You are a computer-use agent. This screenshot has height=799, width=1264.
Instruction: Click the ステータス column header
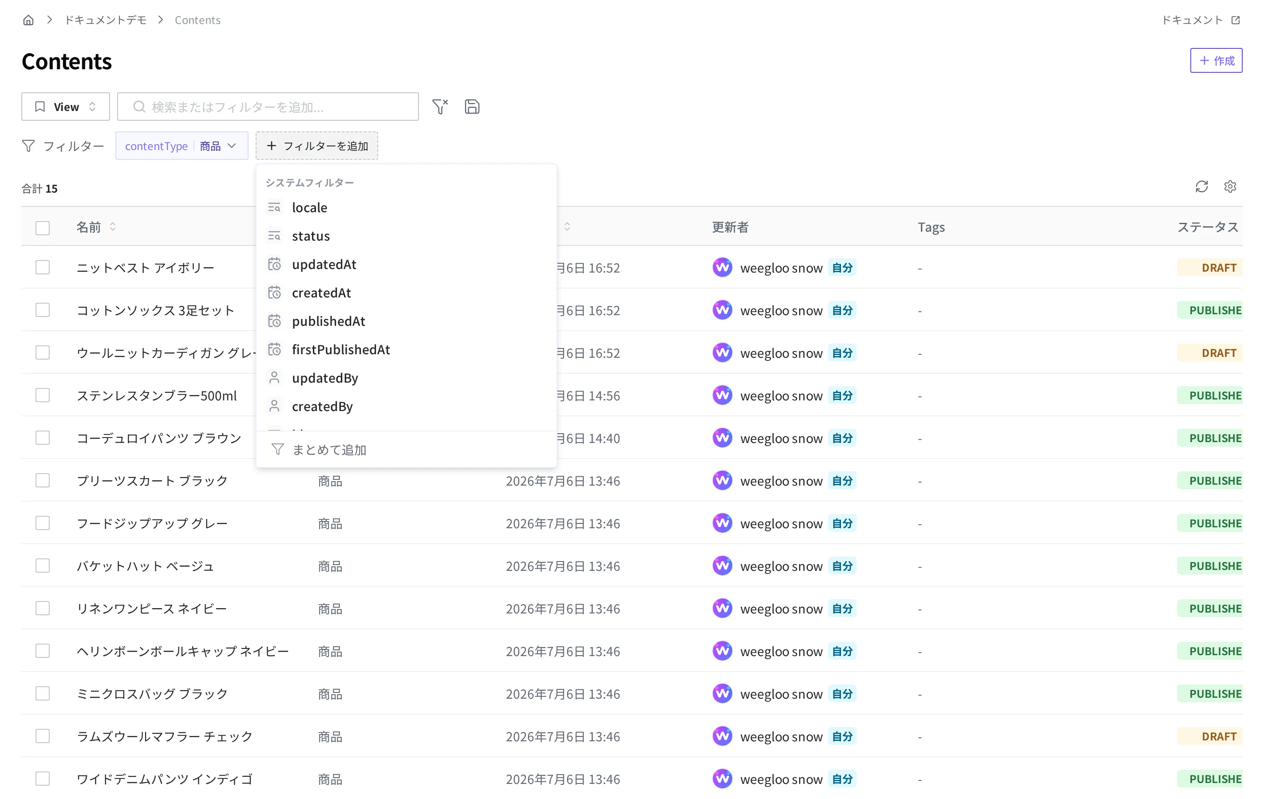coord(1207,227)
